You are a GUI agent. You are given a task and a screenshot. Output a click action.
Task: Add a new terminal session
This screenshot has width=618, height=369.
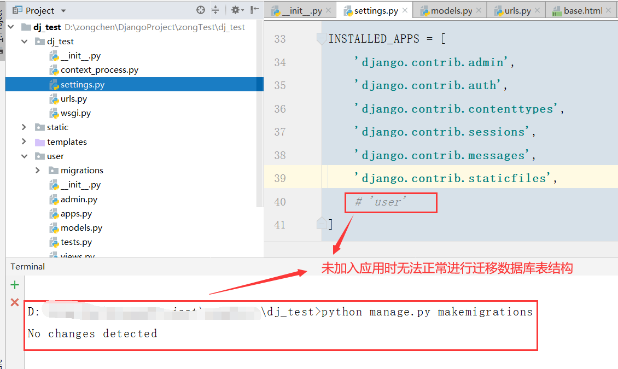[15, 285]
